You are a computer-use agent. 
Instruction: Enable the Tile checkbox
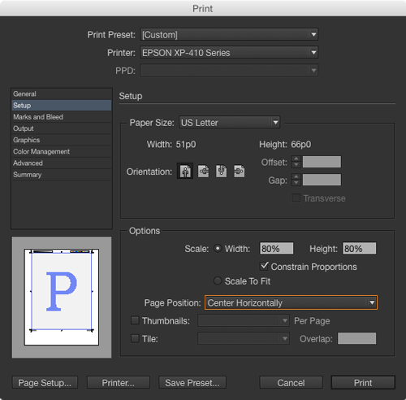[135, 338]
